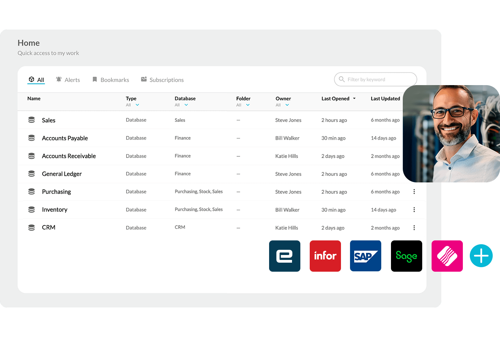Select the Infor connector tile

(x=325, y=256)
